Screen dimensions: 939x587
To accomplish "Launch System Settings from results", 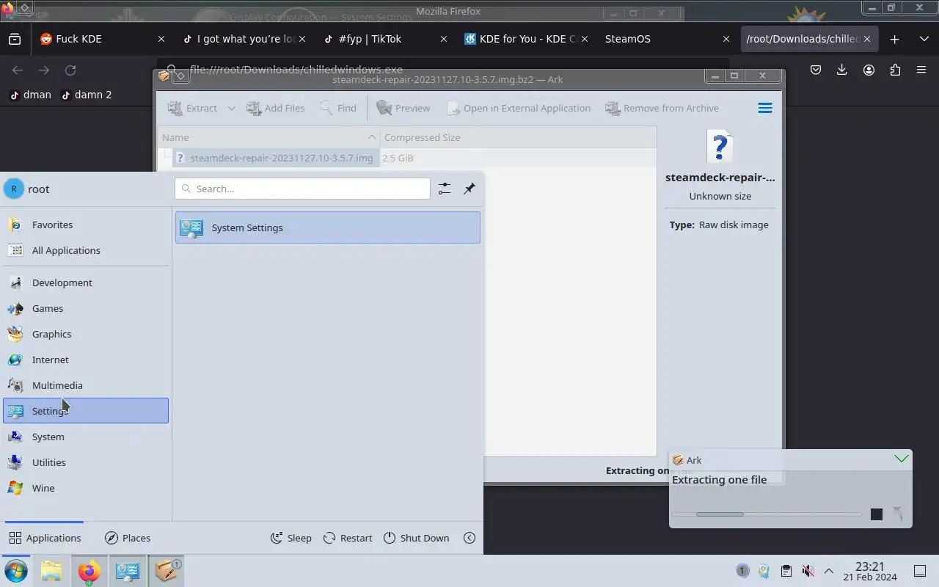I will [x=328, y=227].
